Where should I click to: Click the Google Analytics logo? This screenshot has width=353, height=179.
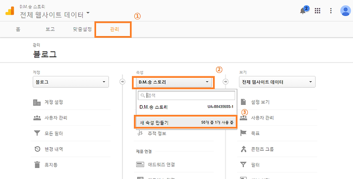tap(10, 11)
